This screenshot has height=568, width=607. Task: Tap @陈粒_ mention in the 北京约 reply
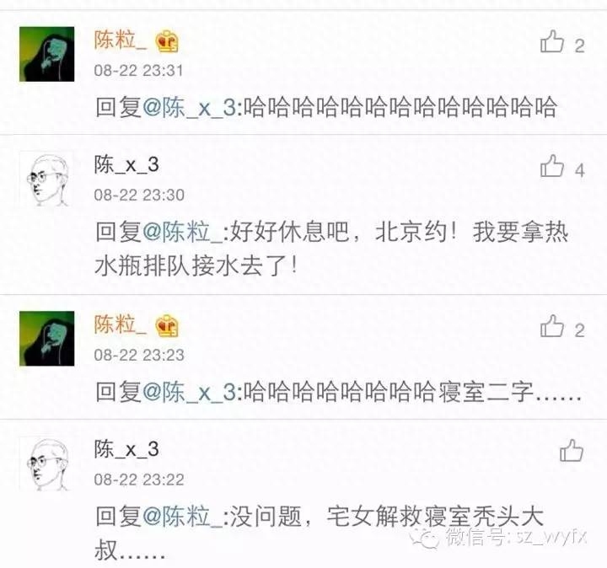click(x=182, y=232)
